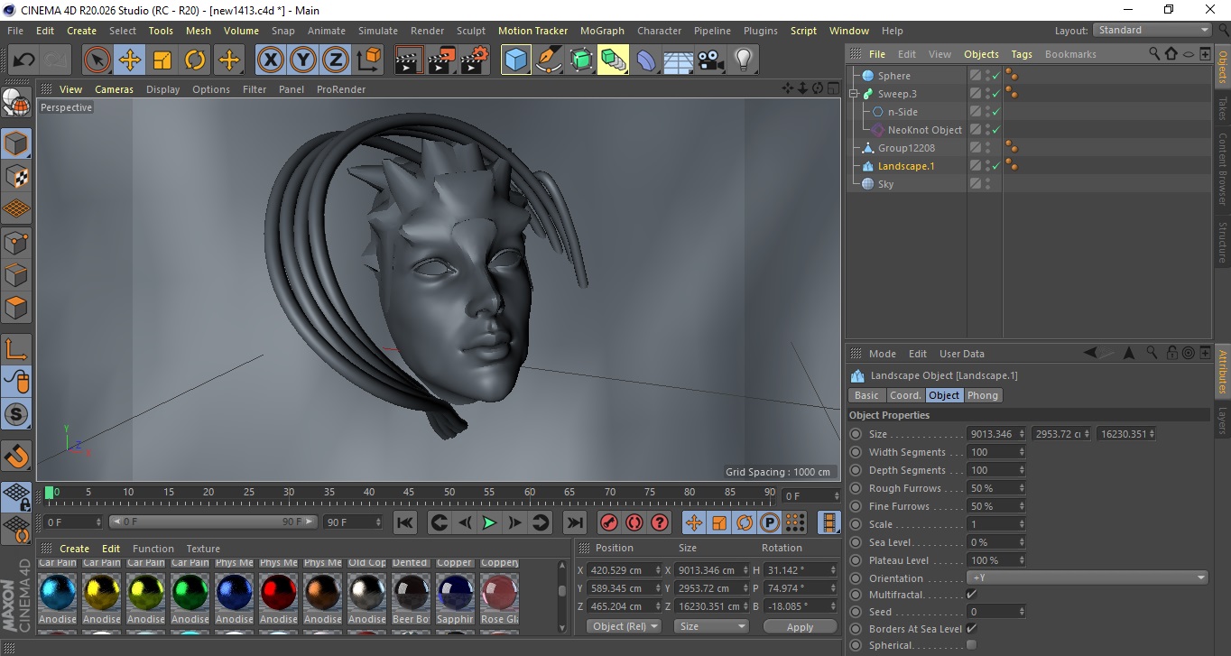Image resolution: width=1231 pixels, height=656 pixels.
Task: Click the Width Segments input field
Action: pyautogui.click(x=991, y=452)
